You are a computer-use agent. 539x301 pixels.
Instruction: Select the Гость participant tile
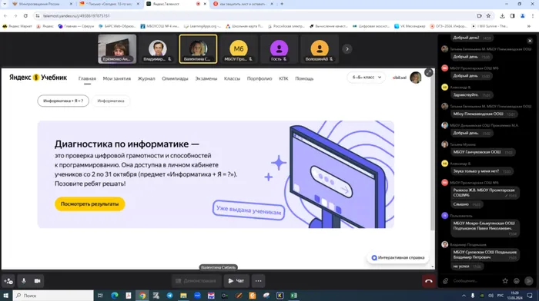pyautogui.click(x=279, y=49)
